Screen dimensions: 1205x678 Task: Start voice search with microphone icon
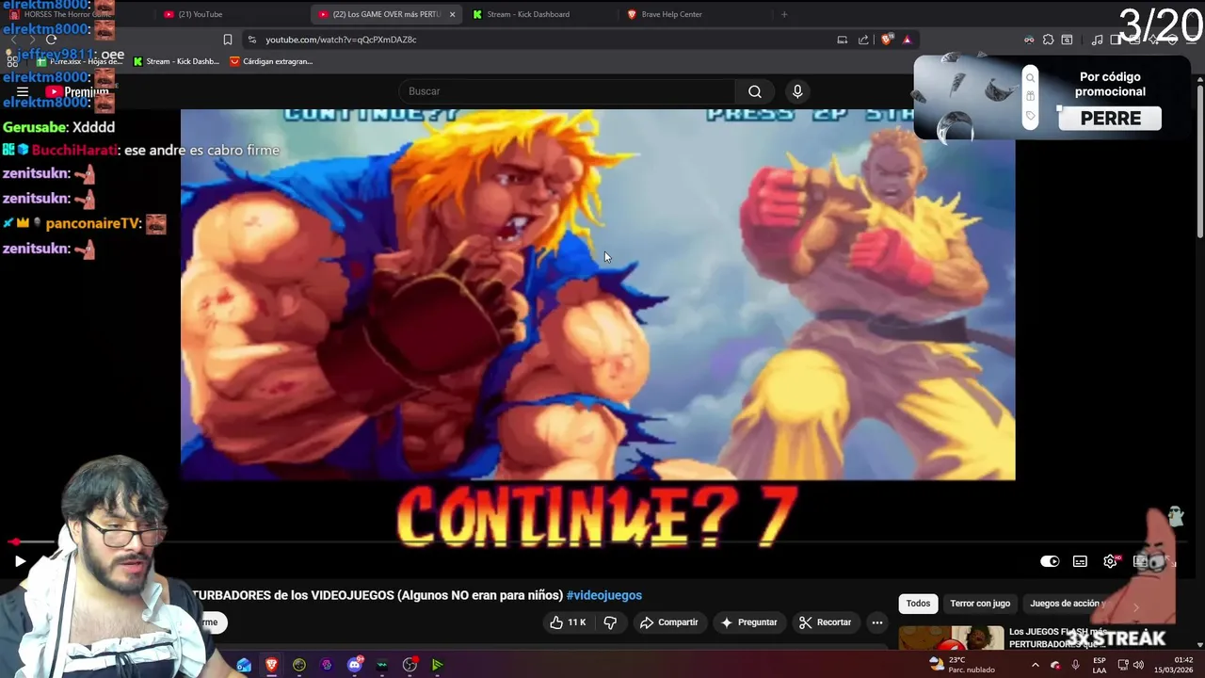[797, 91]
